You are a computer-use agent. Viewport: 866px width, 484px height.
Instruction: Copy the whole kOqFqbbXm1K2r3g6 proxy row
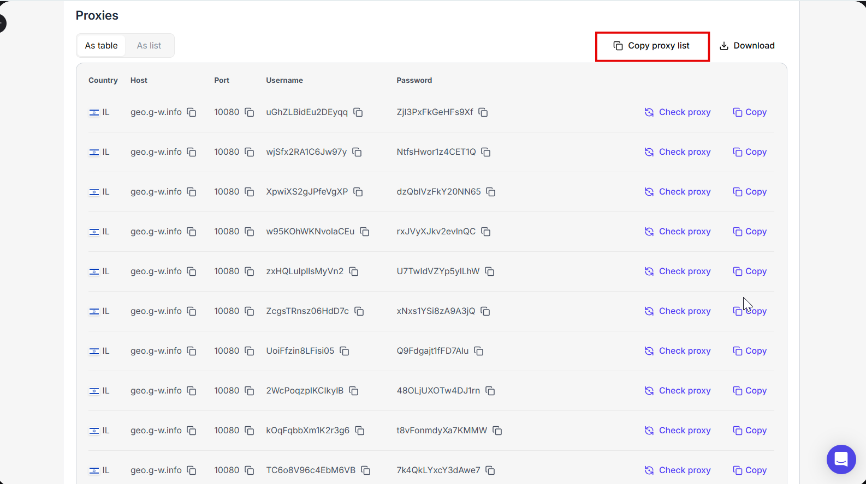point(750,431)
